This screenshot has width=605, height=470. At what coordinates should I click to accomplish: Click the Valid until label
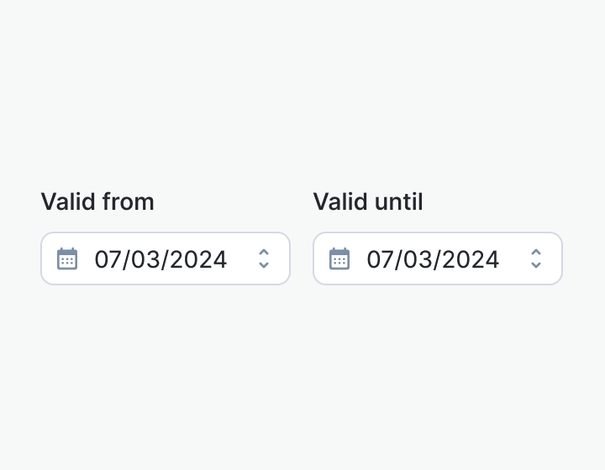coord(368,201)
